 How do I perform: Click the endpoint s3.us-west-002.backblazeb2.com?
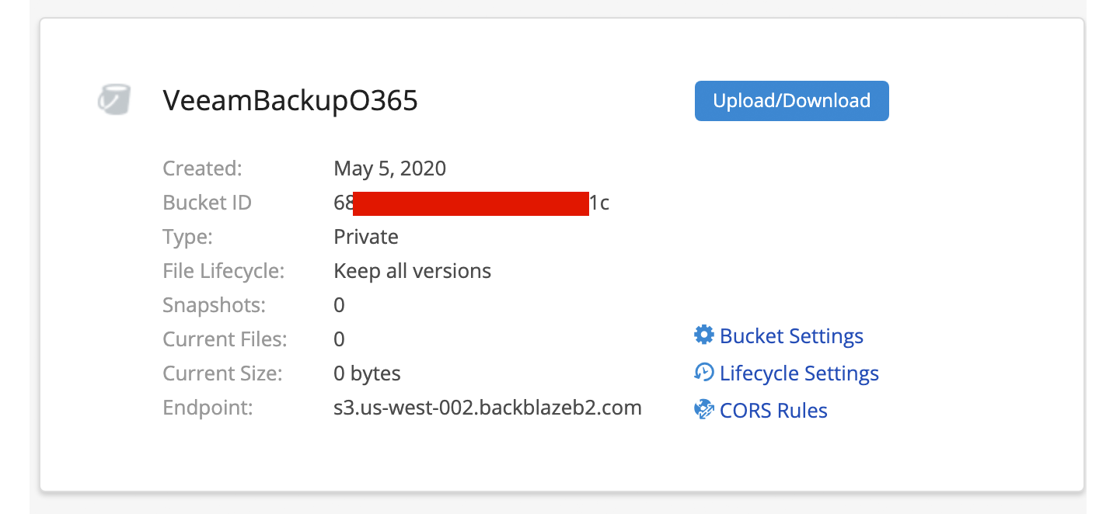[488, 408]
